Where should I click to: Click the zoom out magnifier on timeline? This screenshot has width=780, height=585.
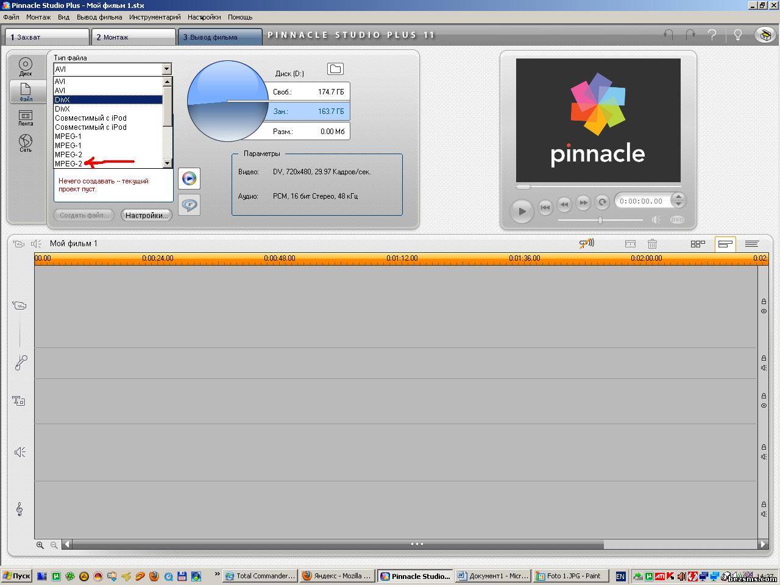[x=54, y=545]
